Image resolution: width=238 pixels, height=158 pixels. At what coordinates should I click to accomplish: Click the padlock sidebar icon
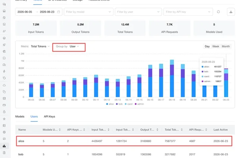coord(4,112)
